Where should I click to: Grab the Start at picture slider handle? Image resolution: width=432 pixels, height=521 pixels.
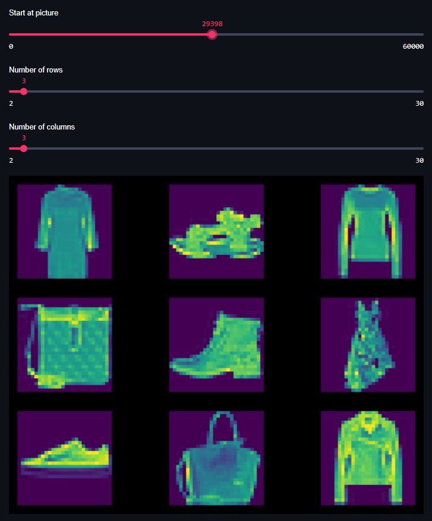[212, 34]
